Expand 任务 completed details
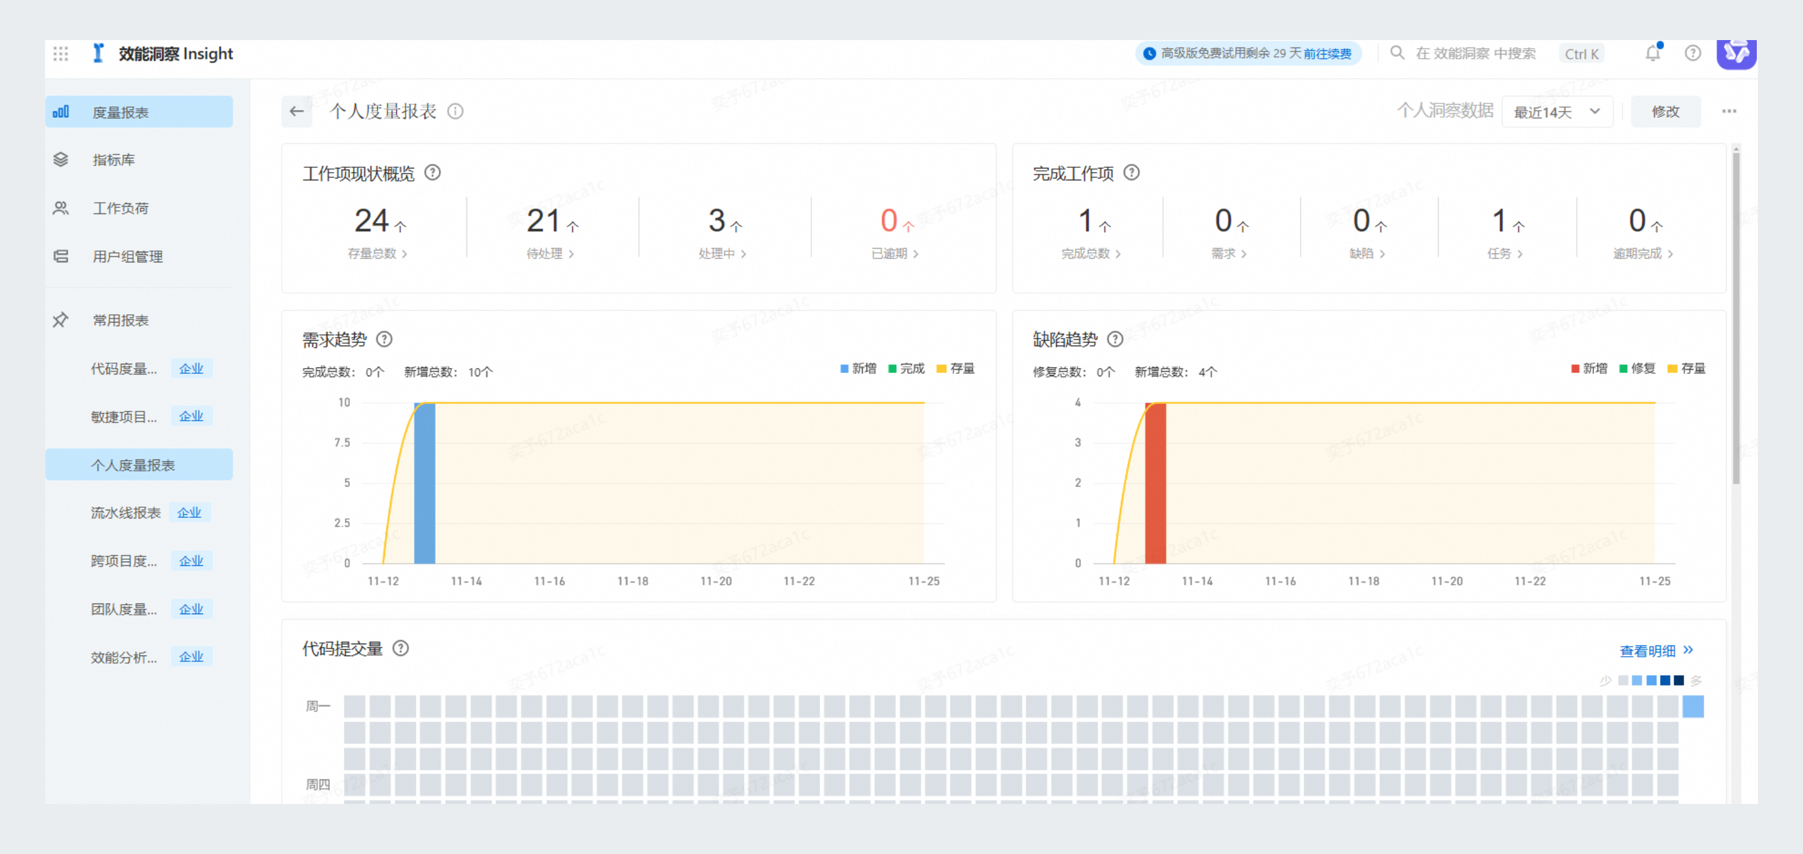The width and height of the screenshot is (1803, 854). [x=1505, y=254]
